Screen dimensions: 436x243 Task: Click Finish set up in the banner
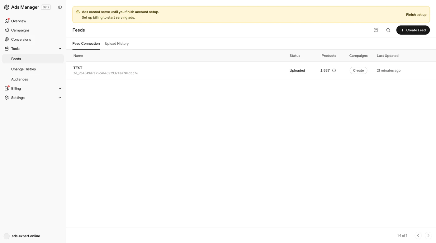(416, 15)
